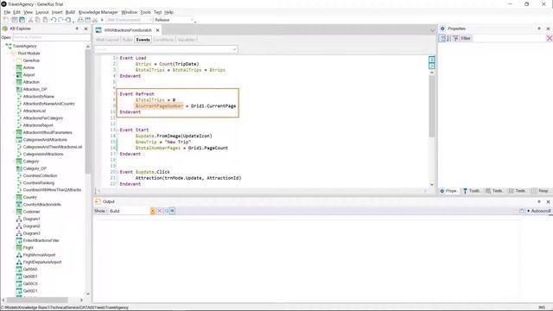Open the Release configuration dropdown

(x=192, y=20)
